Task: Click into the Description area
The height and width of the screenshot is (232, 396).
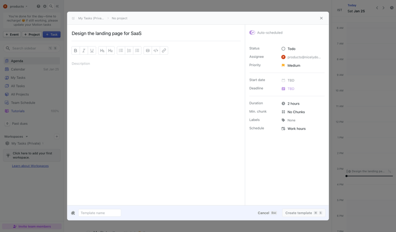Action: 156,64
